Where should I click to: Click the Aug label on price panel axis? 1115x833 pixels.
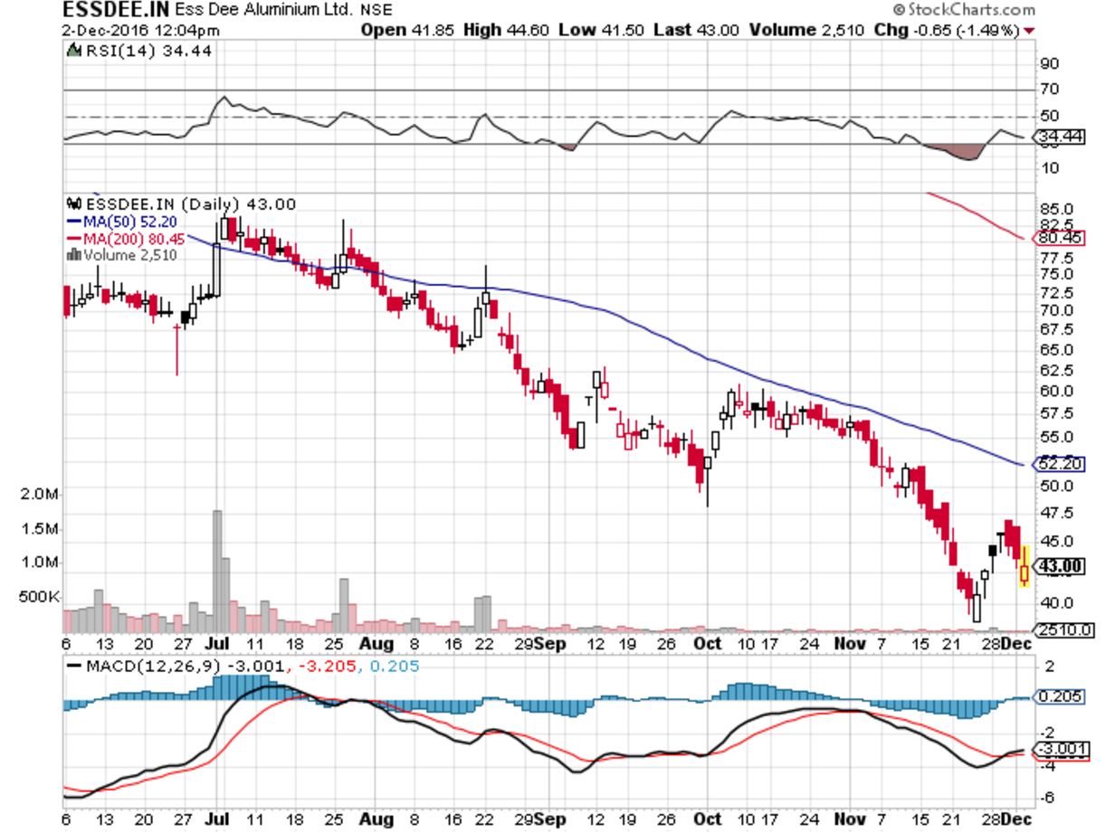[377, 643]
